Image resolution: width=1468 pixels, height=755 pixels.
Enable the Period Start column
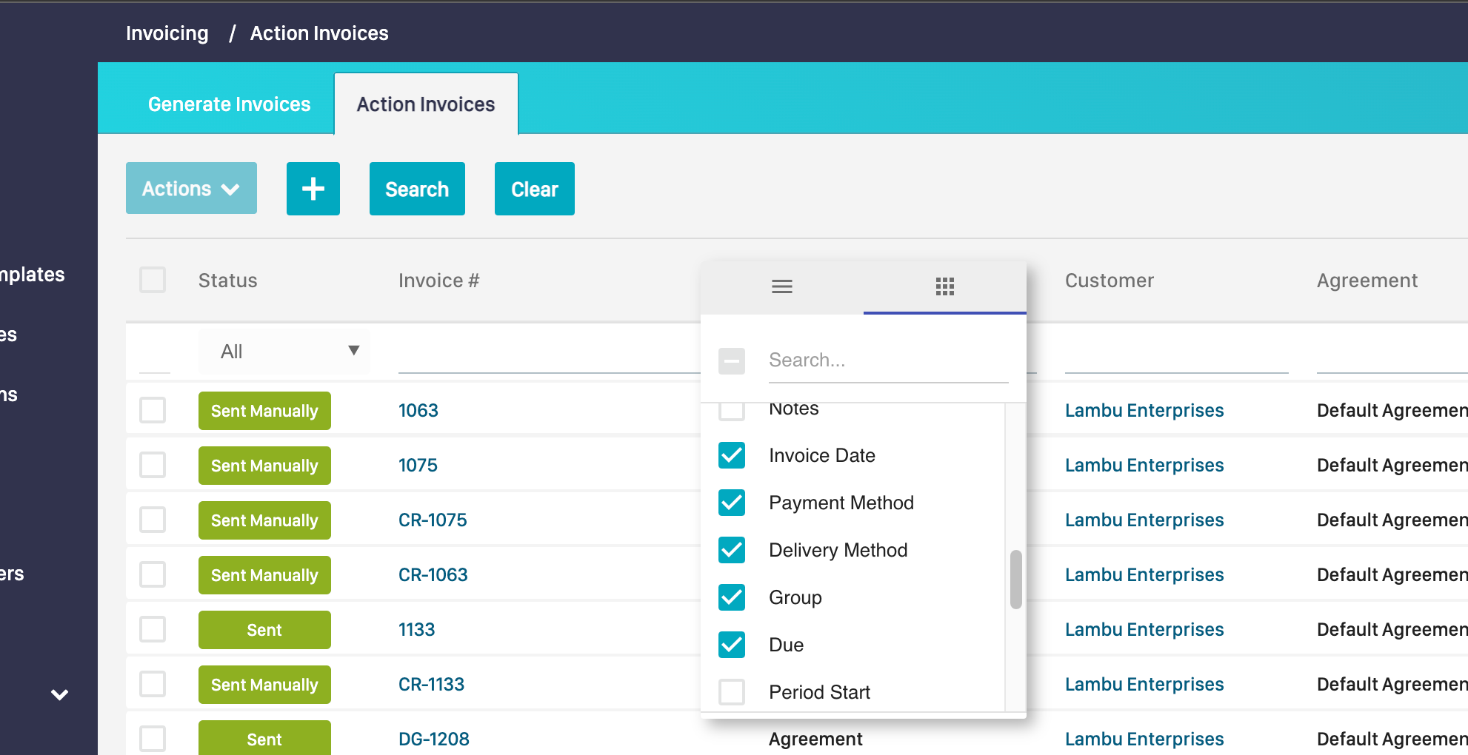coord(731,692)
